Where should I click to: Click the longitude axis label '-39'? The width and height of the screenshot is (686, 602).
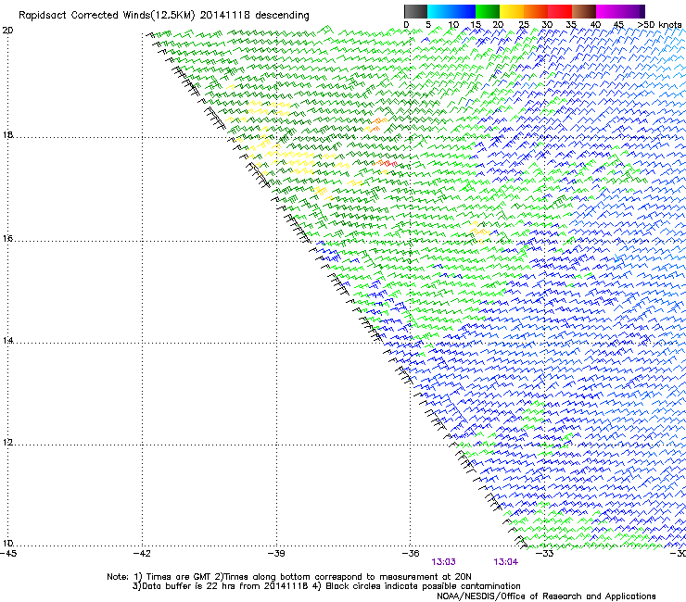coord(276,554)
